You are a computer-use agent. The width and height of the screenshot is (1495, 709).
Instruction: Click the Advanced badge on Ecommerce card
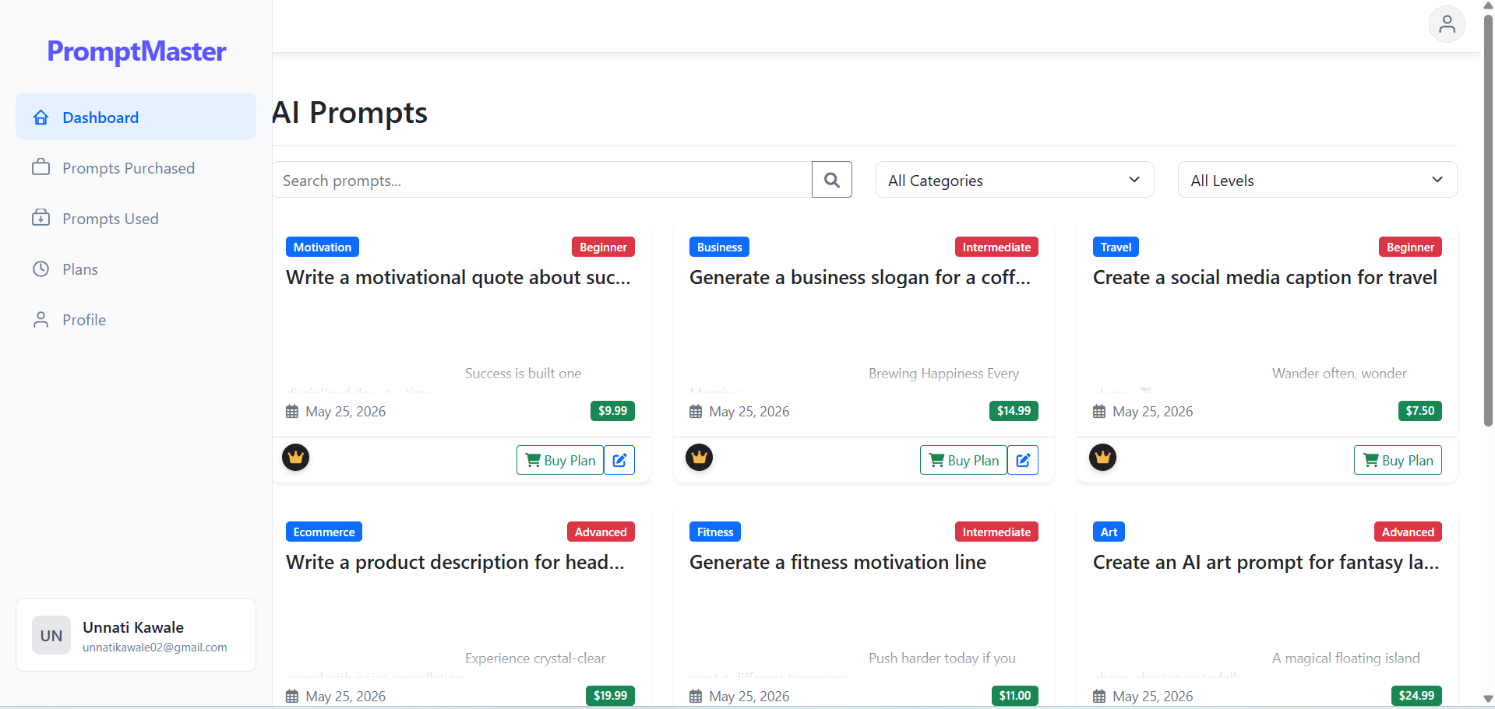click(x=601, y=532)
